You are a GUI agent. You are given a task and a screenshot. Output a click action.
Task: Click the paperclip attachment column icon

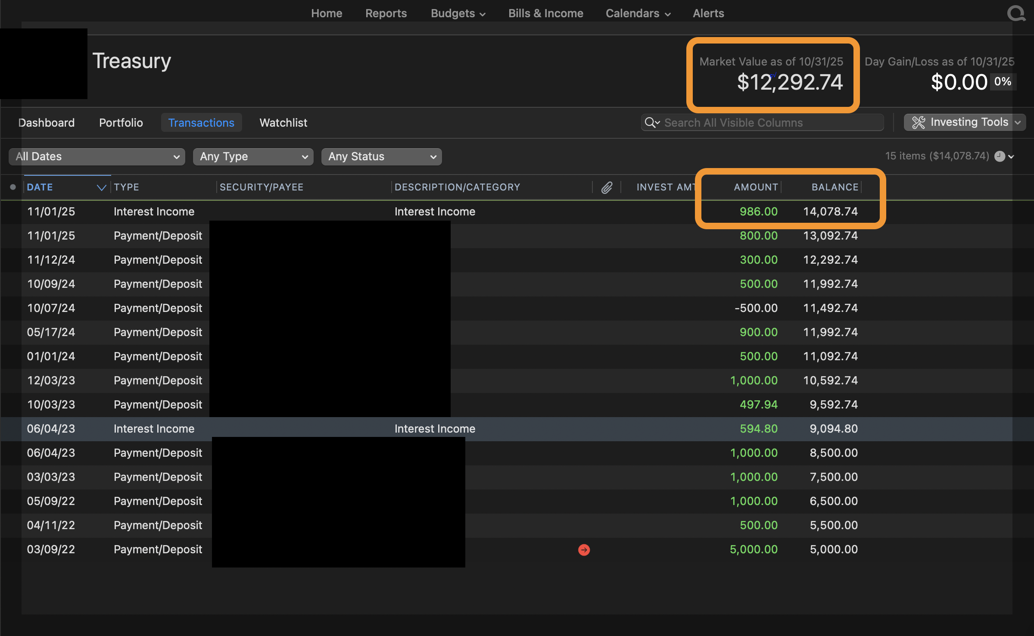[x=607, y=187]
